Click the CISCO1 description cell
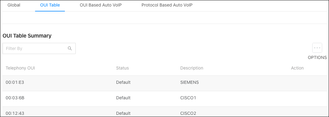Image resolution: width=329 pixels, height=117 pixels. tap(188, 98)
